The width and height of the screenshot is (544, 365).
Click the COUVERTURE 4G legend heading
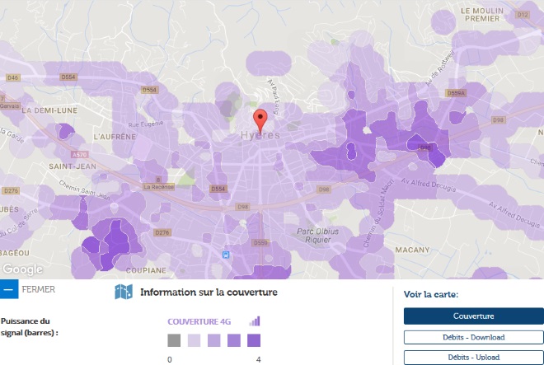click(199, 322)
